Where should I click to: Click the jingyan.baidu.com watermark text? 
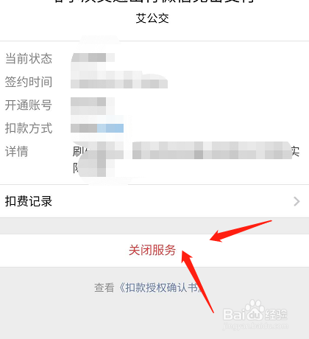[255, 326]
